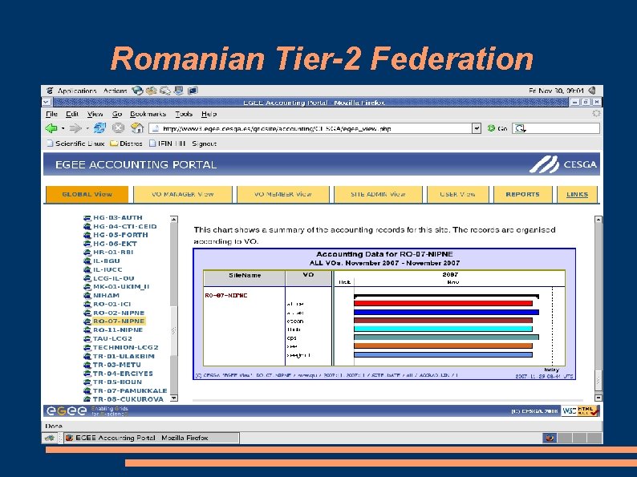Switch to the SITE ADMIN View tab
637x477 pixels.
(378, 194)
